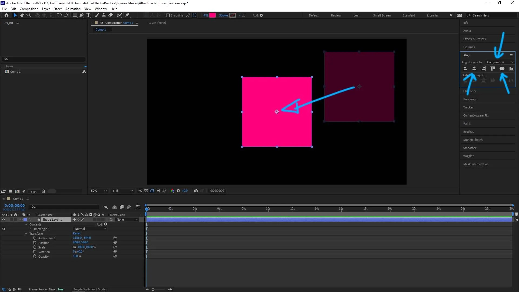Screen dimensions: 519x292
Task: Click the pink Fill color swatch
Action: pos(212,15)
